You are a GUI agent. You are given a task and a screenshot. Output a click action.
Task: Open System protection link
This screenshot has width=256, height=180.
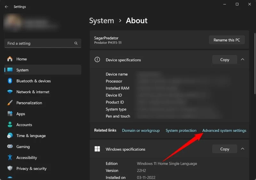(x=181, y=131)
